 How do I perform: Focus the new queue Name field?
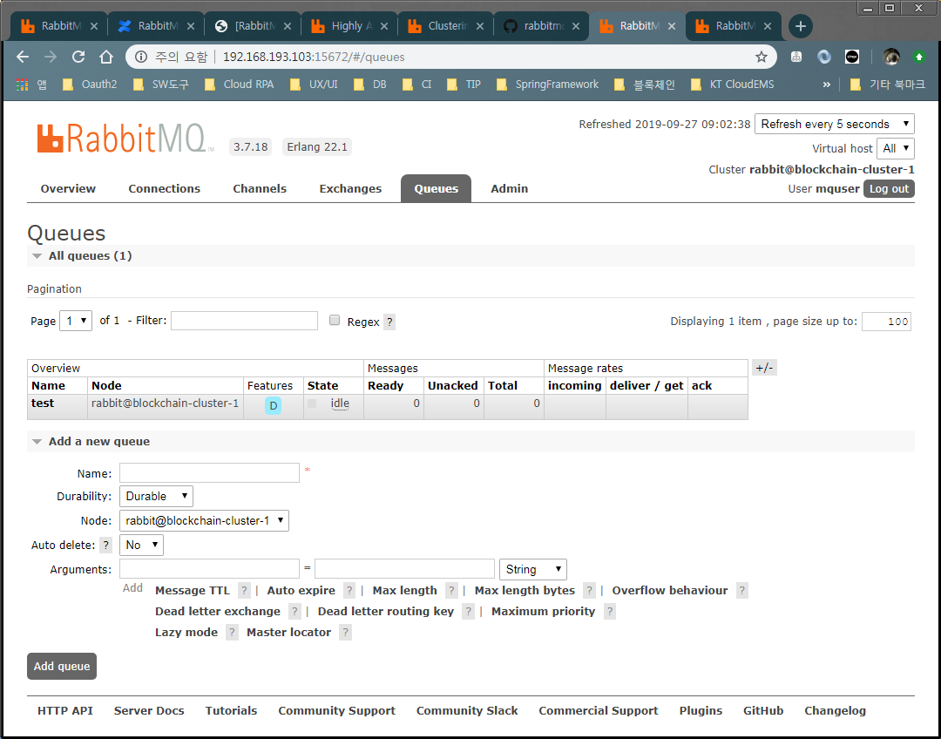coord(209,473)
